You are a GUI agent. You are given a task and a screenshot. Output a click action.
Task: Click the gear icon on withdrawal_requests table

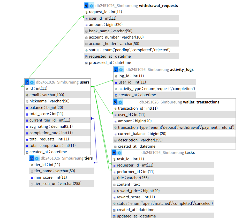91,5
